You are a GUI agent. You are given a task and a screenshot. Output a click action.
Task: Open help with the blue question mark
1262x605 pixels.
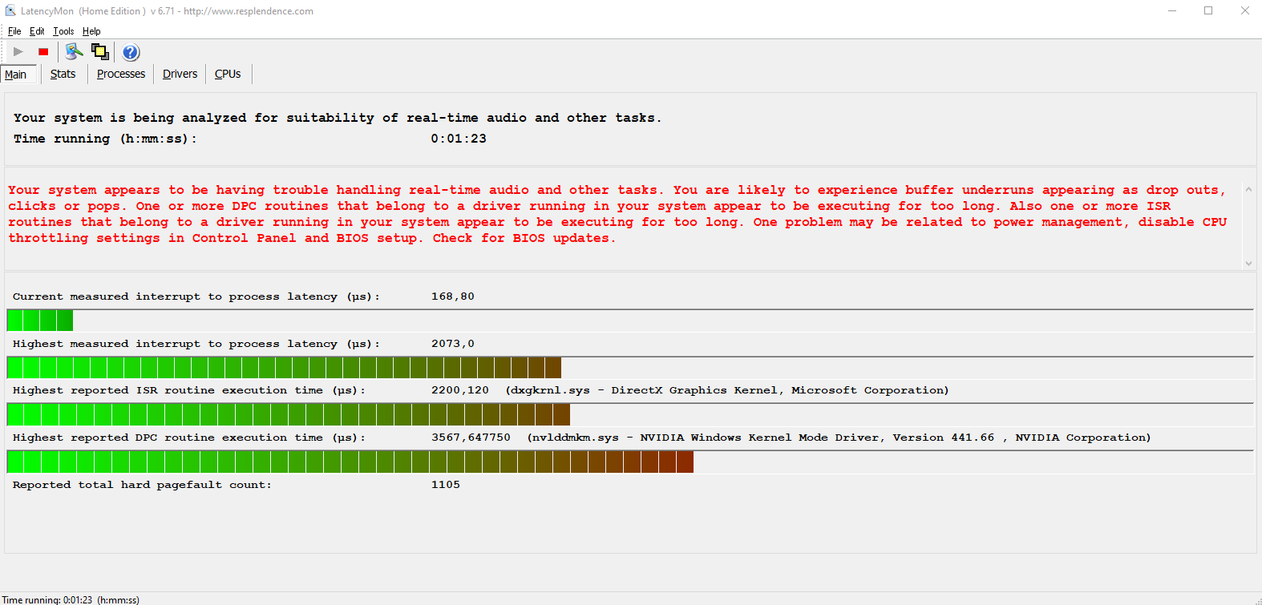(131, 52)
